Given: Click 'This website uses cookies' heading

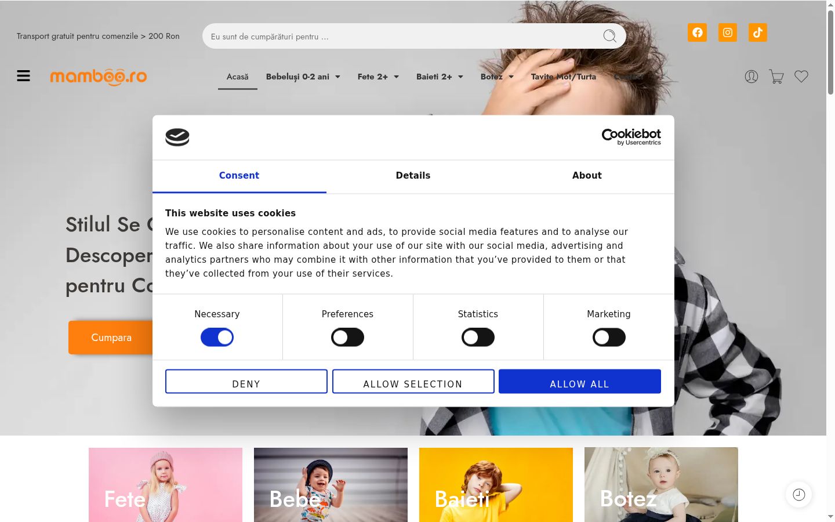Looking at the screenshot, I should point(230,213).
